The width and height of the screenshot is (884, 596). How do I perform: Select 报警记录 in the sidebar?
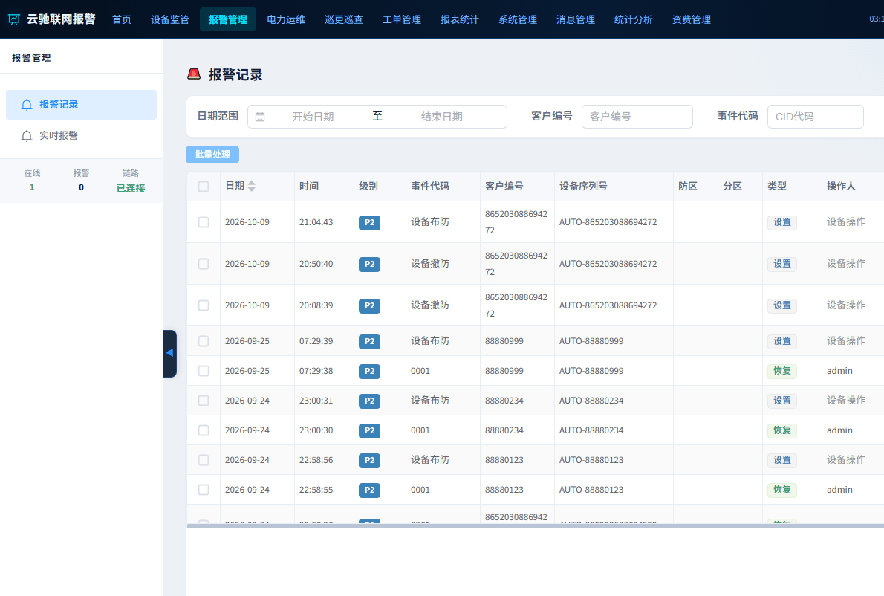(81, 105)
